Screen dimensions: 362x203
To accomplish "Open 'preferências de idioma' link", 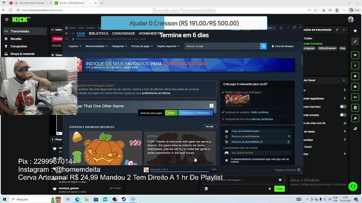I will (x=156, y=93).
